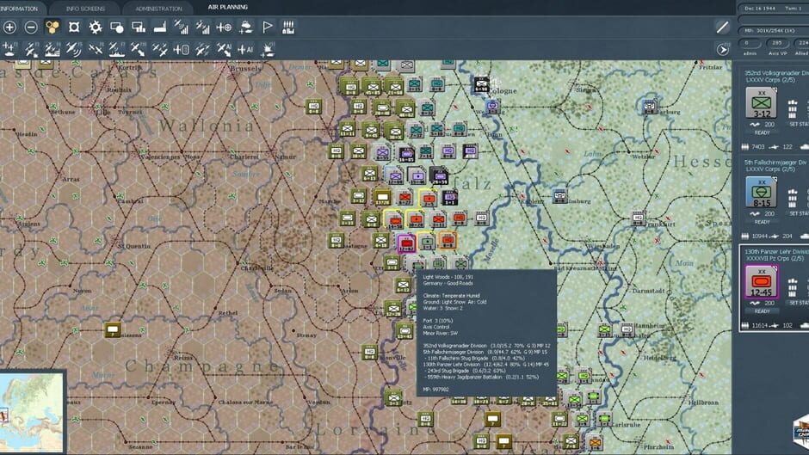Select the 130th Panzer Lehr counter
The height and width of the screenshot is (455, 809).
coord(761,281)
